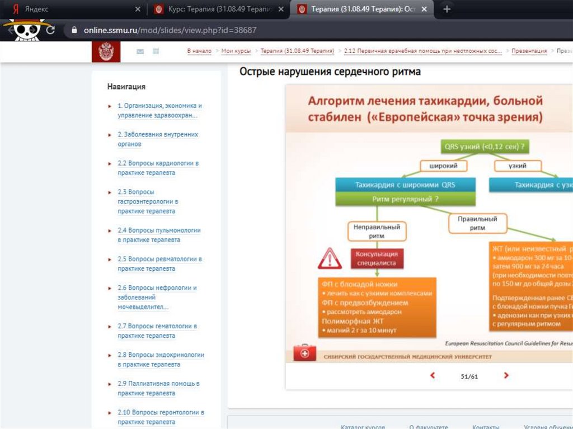Screen dimensions: 573x429
Task: Open 2.7 Вопросы гематологии link
Action: coord(157,331)
